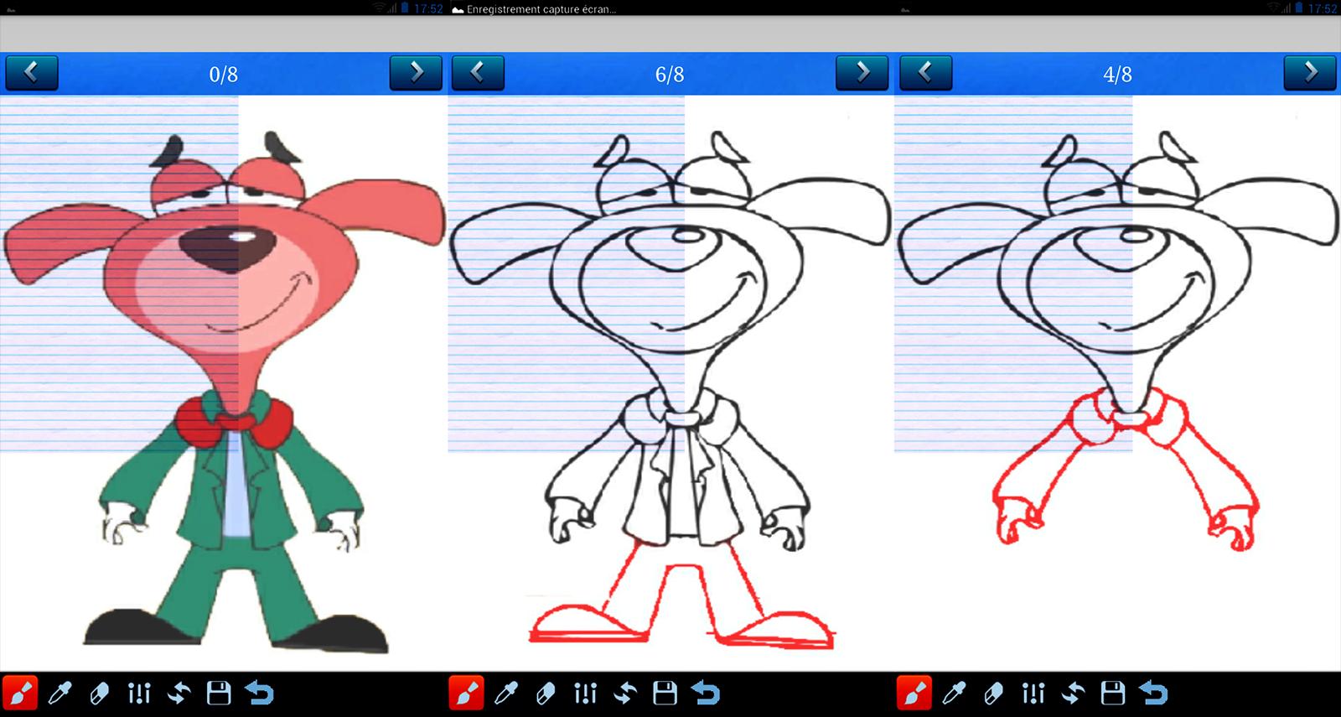Tap the 4/8 step counter
This screenshot has height=717, width=1341.
coord(1117,75)
